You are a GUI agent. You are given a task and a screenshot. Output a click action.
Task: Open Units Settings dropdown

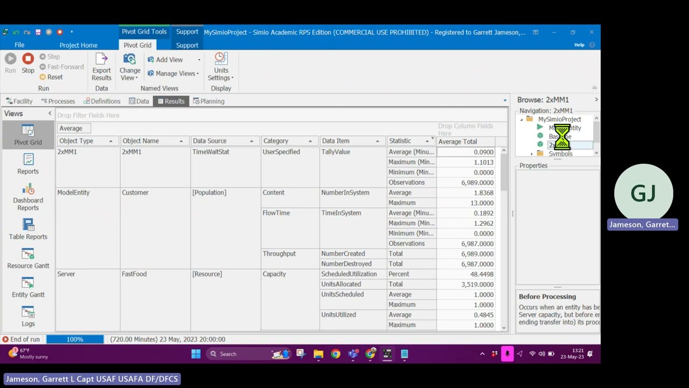pos(221,67)
